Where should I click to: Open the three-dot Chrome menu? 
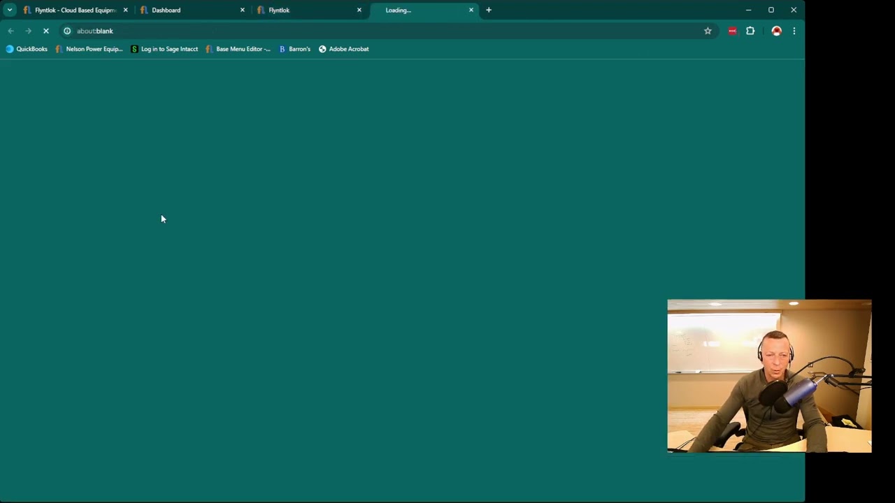click(794, 31)
